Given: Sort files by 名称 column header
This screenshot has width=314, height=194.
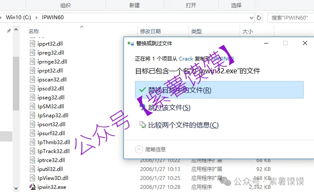Looking at the screenshot, I should [x=34, y=31].
